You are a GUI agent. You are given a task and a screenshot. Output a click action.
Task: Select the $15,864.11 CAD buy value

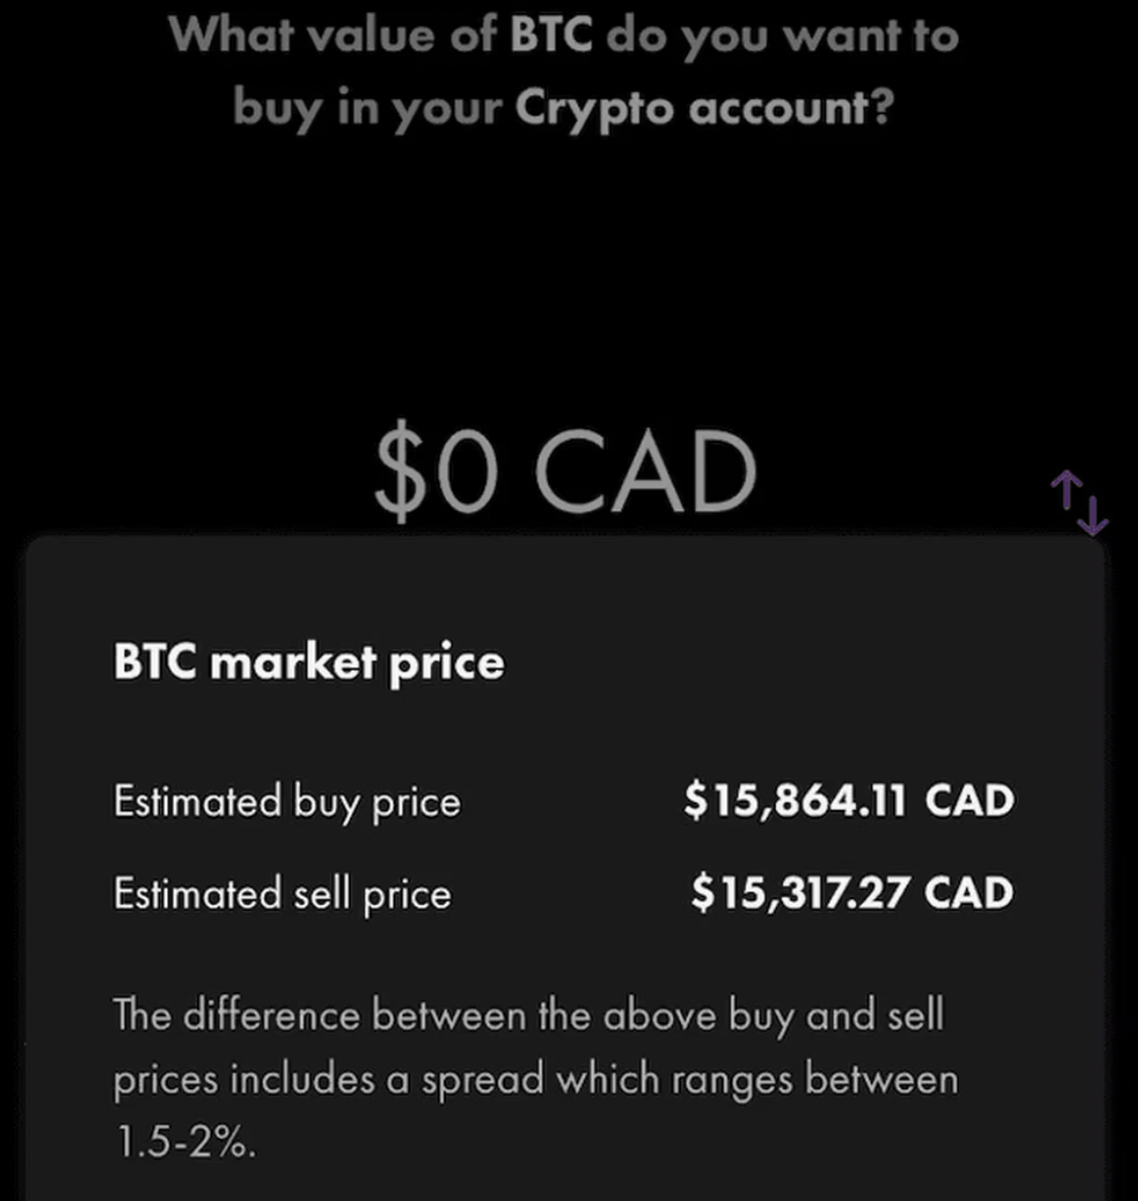[x=849, y=800]
